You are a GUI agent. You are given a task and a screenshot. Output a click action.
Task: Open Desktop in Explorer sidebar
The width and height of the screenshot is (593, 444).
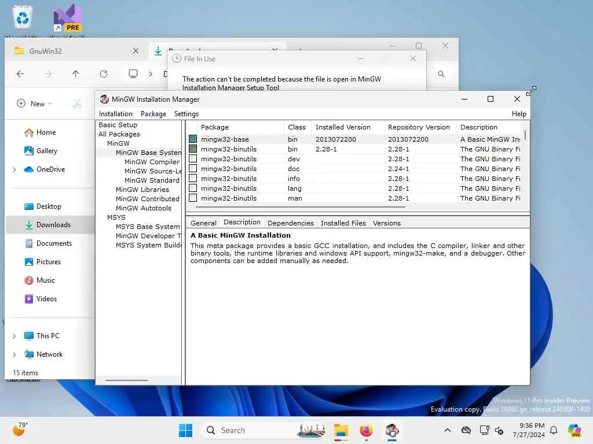(43, 206)
